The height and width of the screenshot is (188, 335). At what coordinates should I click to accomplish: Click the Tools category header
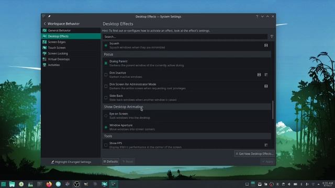click(x=187, y=136)
